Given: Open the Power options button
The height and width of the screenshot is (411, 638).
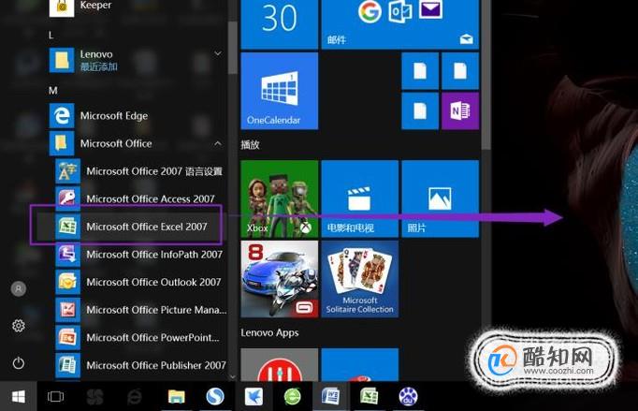Looking at the screenshot, I should pos(19,362).
